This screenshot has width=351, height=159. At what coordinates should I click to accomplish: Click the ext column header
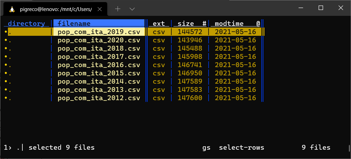point(159,23)
